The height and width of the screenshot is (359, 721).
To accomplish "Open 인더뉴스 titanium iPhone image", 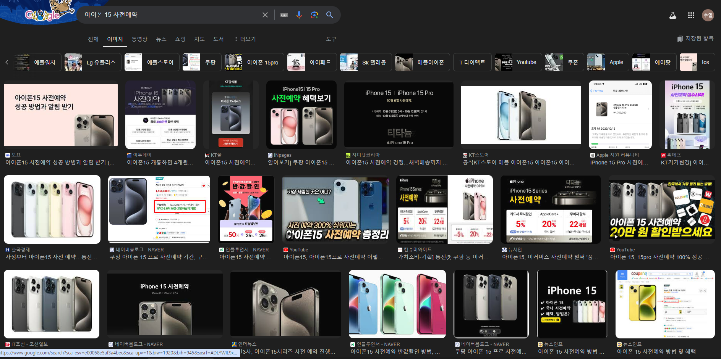I will click(286, 304).
